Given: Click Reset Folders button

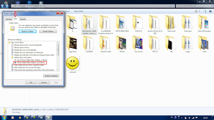Looking at the screenshot, I should click(x=48, y=31).
